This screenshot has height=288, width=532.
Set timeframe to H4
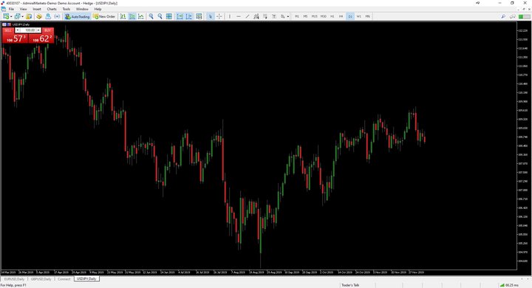(341, 16)
